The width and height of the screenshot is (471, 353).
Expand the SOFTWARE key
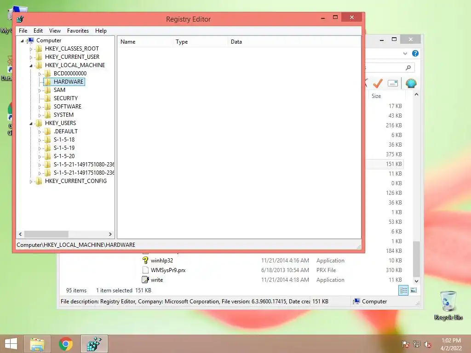tap(40, 107)
